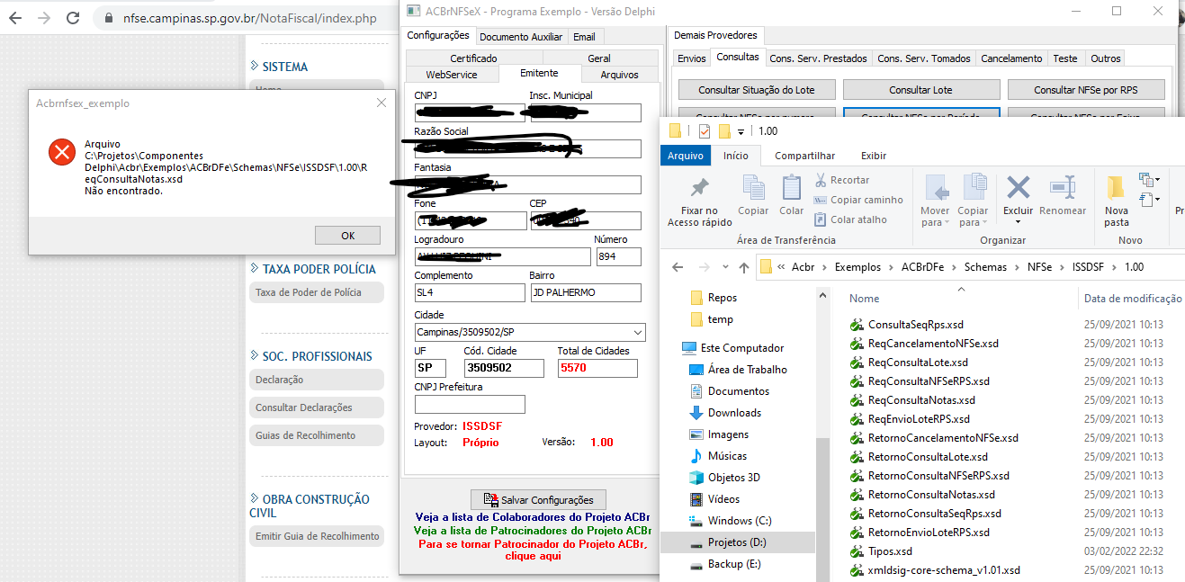1185x582 pixels.
Task: Click the Colar clipboard icon
Action: click(792, 187)
